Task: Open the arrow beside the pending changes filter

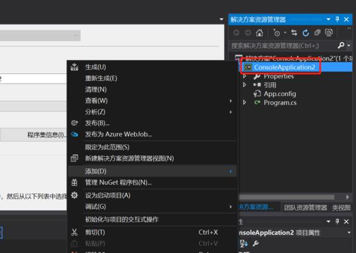Action: coord(285,33)
